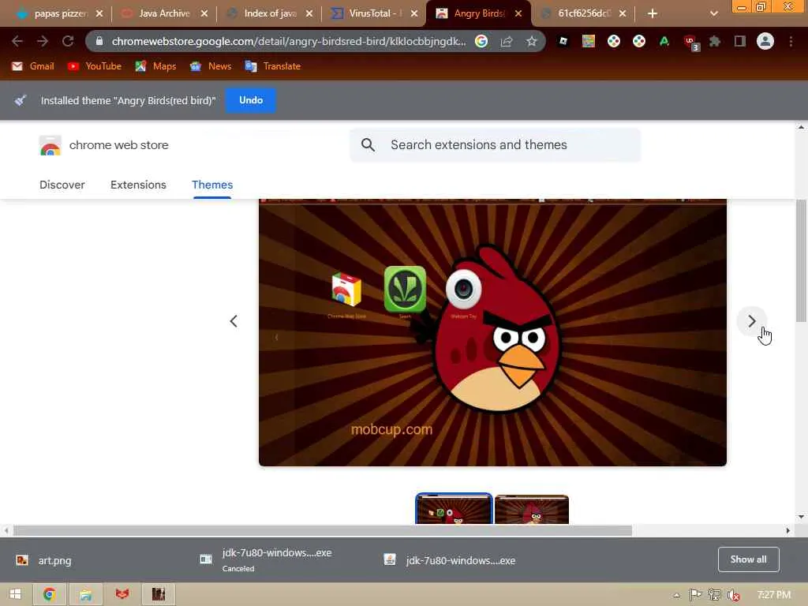Open the Gmail bookmark
808x606 pixels.
[32, 66]
